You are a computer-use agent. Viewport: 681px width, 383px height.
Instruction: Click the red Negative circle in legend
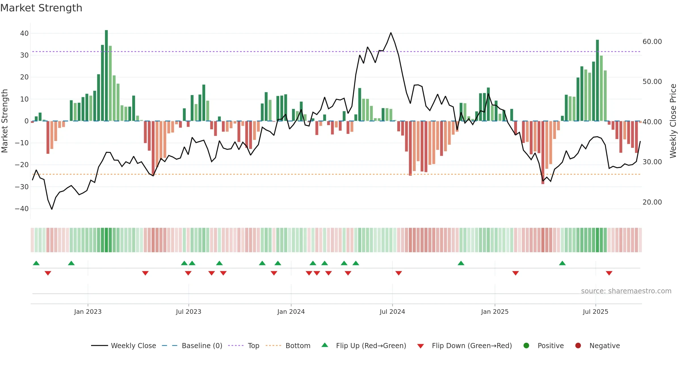(x=578, y=346)
